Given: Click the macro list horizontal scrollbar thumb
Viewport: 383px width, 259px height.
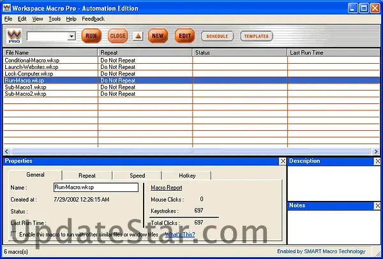Looking at the screenshot, I should click(191, 152).
